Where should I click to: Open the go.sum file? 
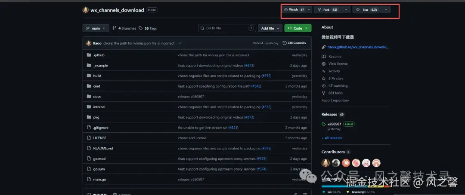point(99,169)
